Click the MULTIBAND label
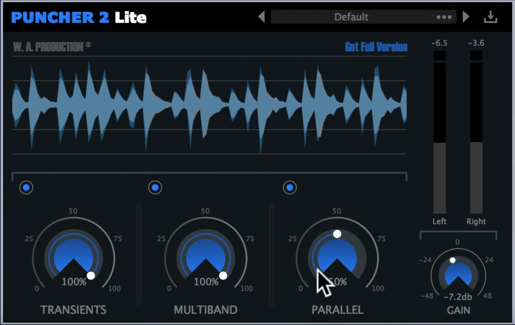 [206, 310]
